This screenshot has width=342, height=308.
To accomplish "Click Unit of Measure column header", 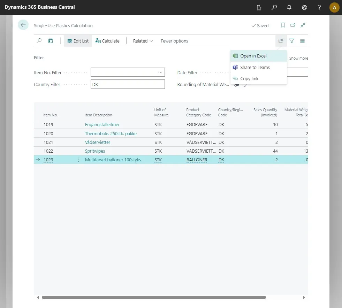I will [161, 112].
